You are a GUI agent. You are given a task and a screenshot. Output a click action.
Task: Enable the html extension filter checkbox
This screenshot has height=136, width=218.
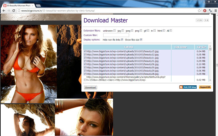pyautogui.click(x=164, y=31)
